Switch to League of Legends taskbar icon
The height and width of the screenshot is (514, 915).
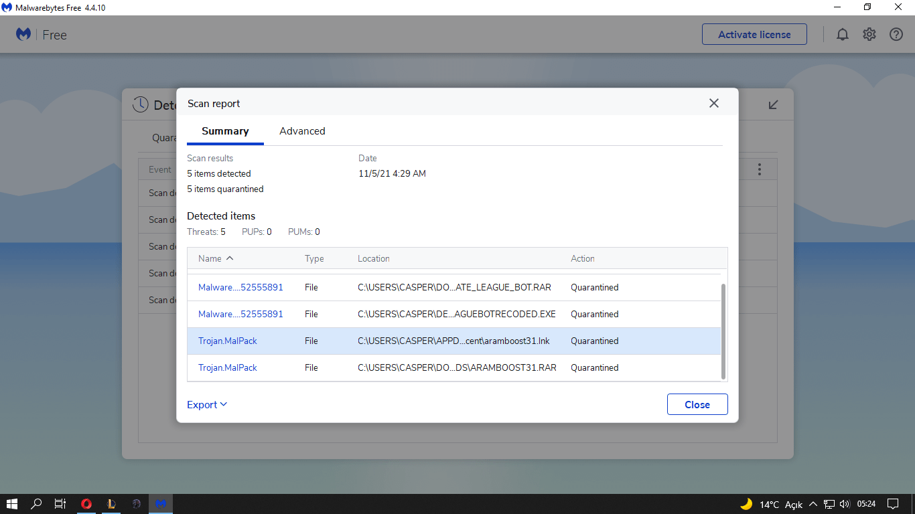(112, 504)
